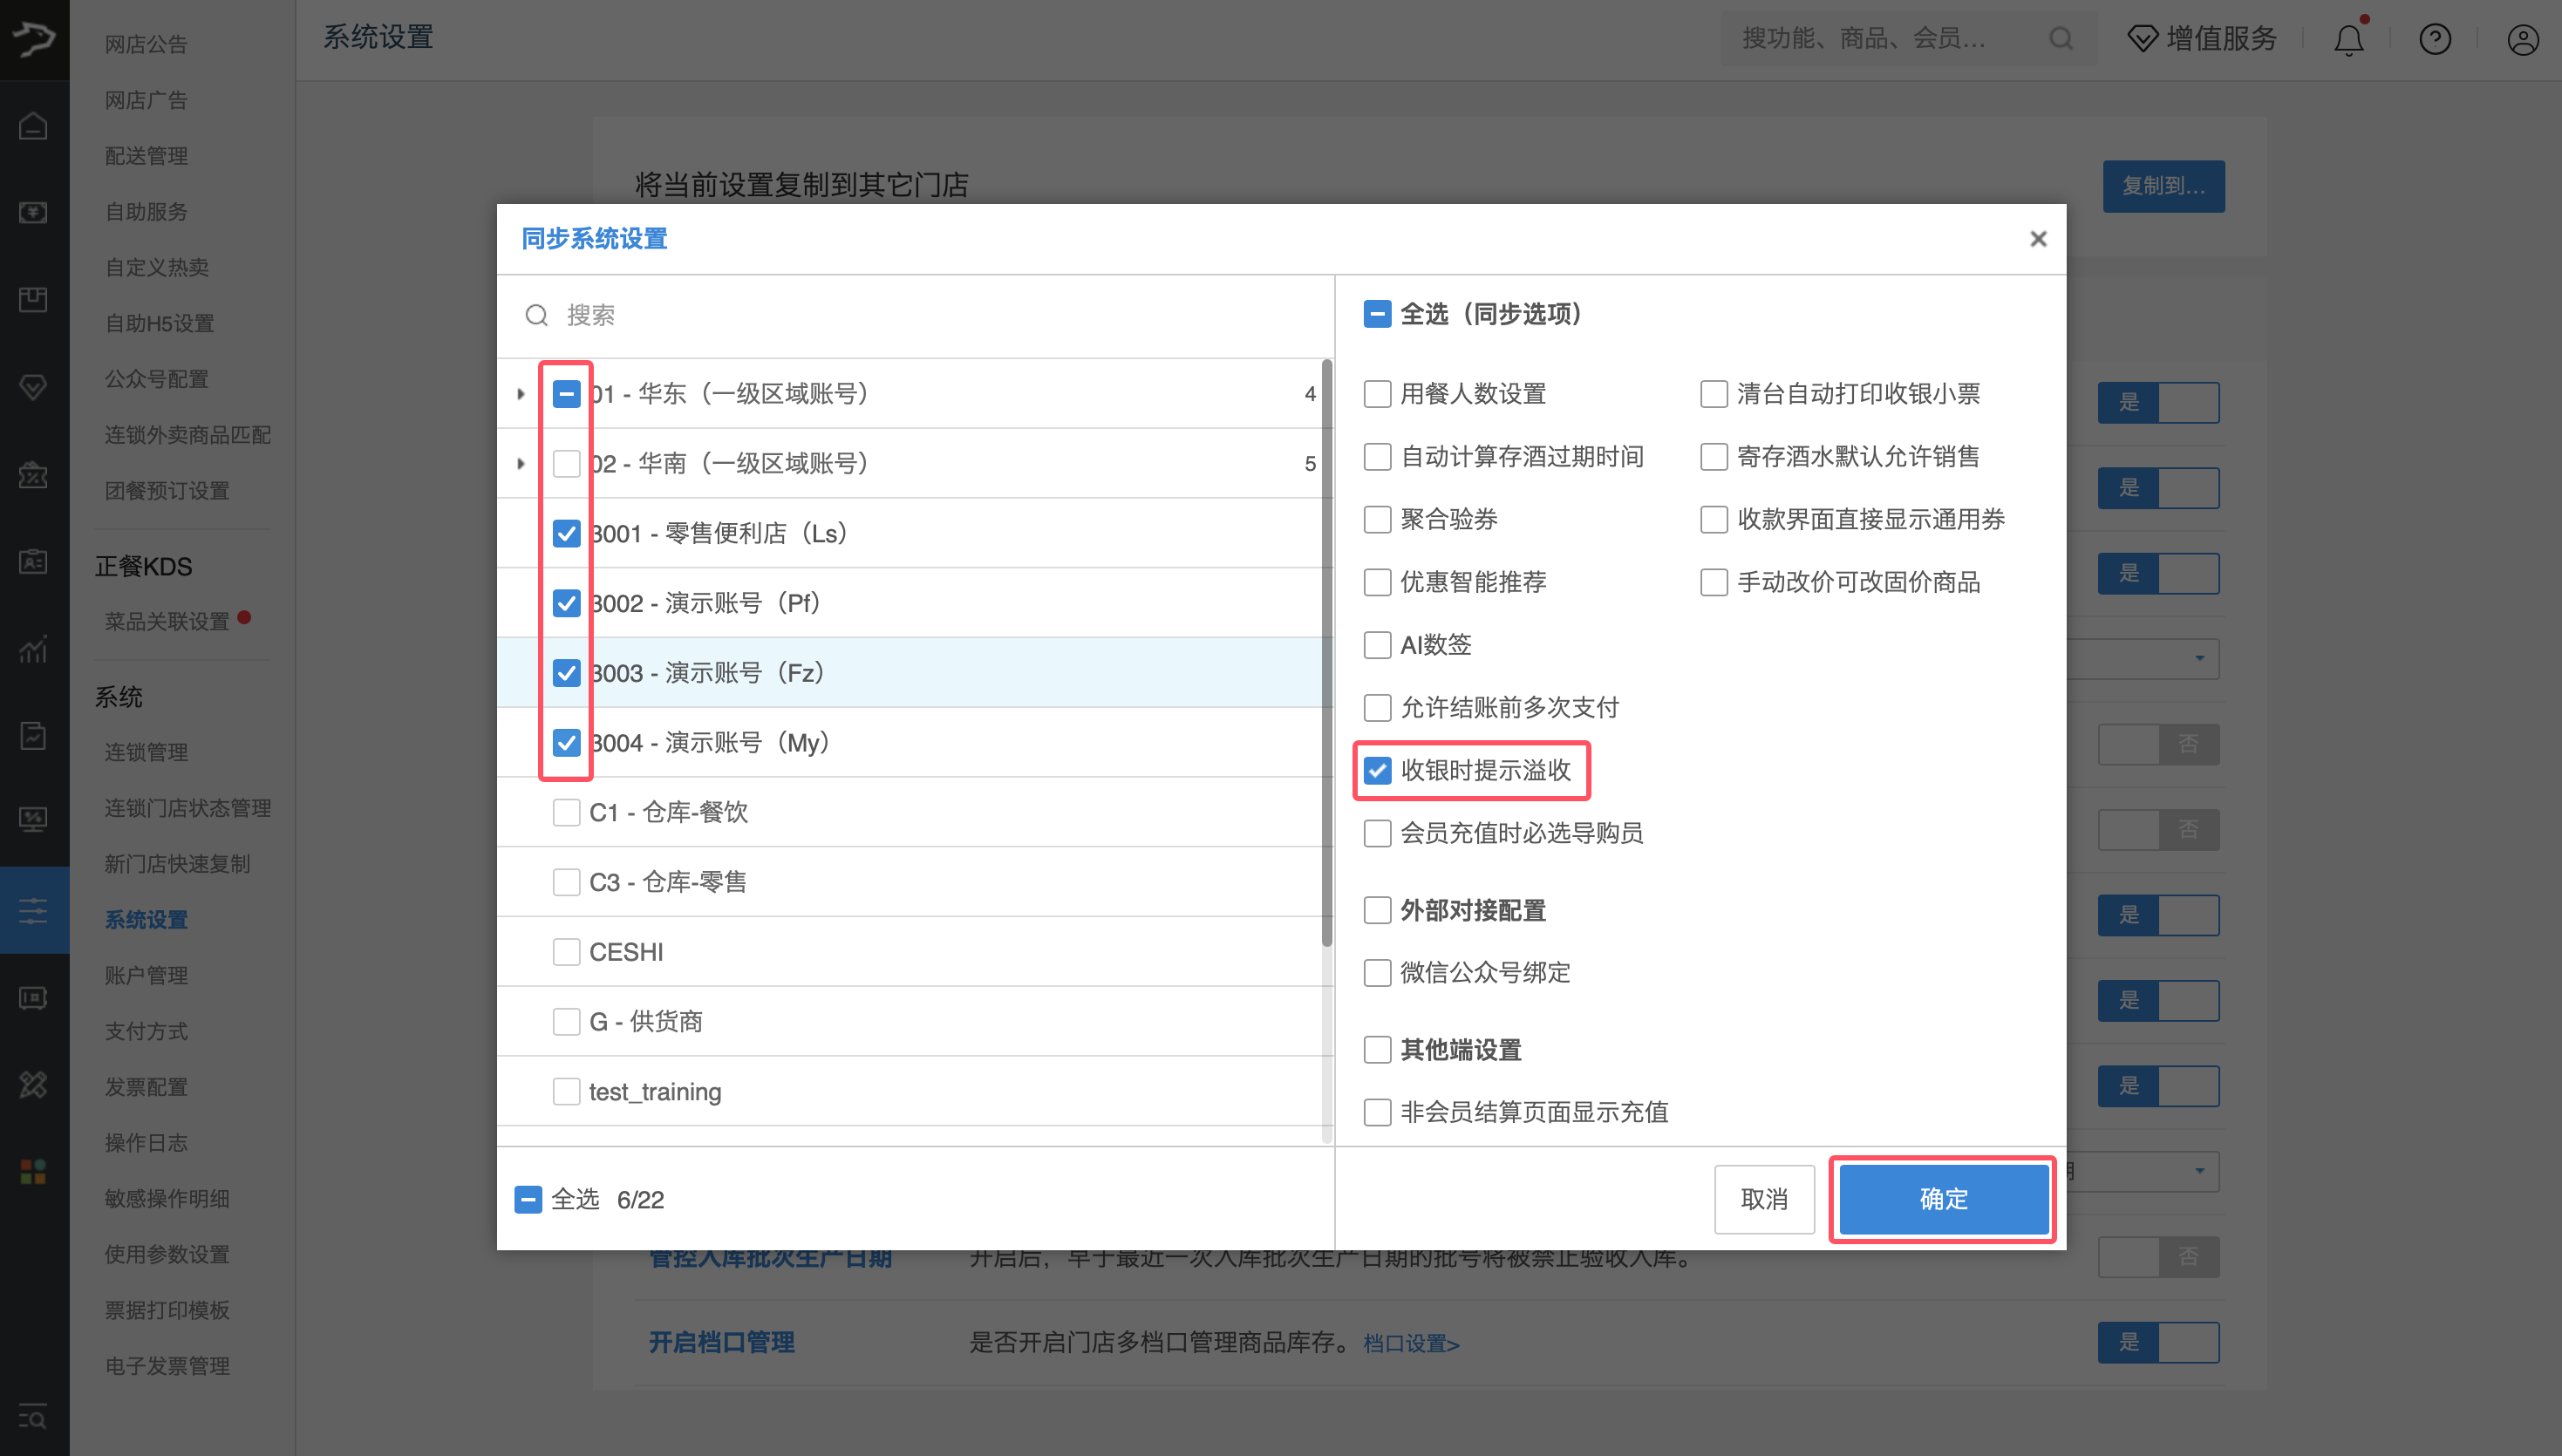
Task: Open 菜品关联设置 menu item
Action: coord(167,621)
